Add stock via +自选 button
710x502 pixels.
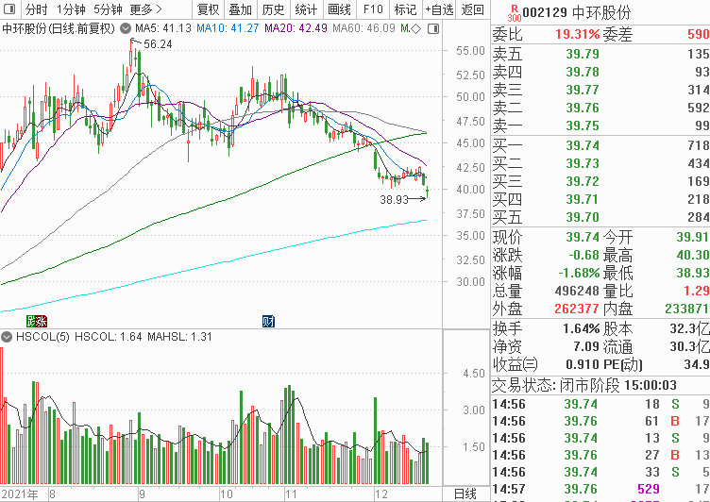(439, 9)
